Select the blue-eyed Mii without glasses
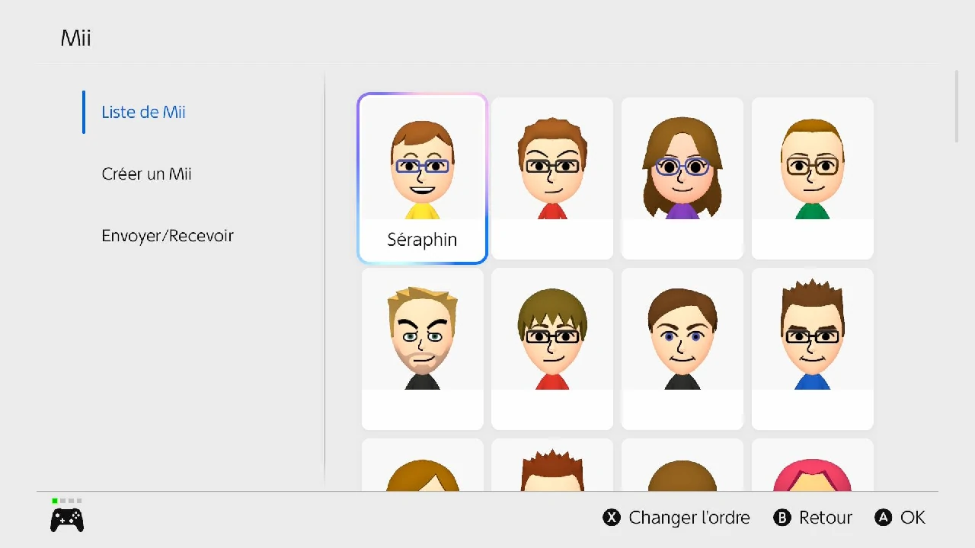The height and width of the screenshot is (548, 975). (682, 349)
